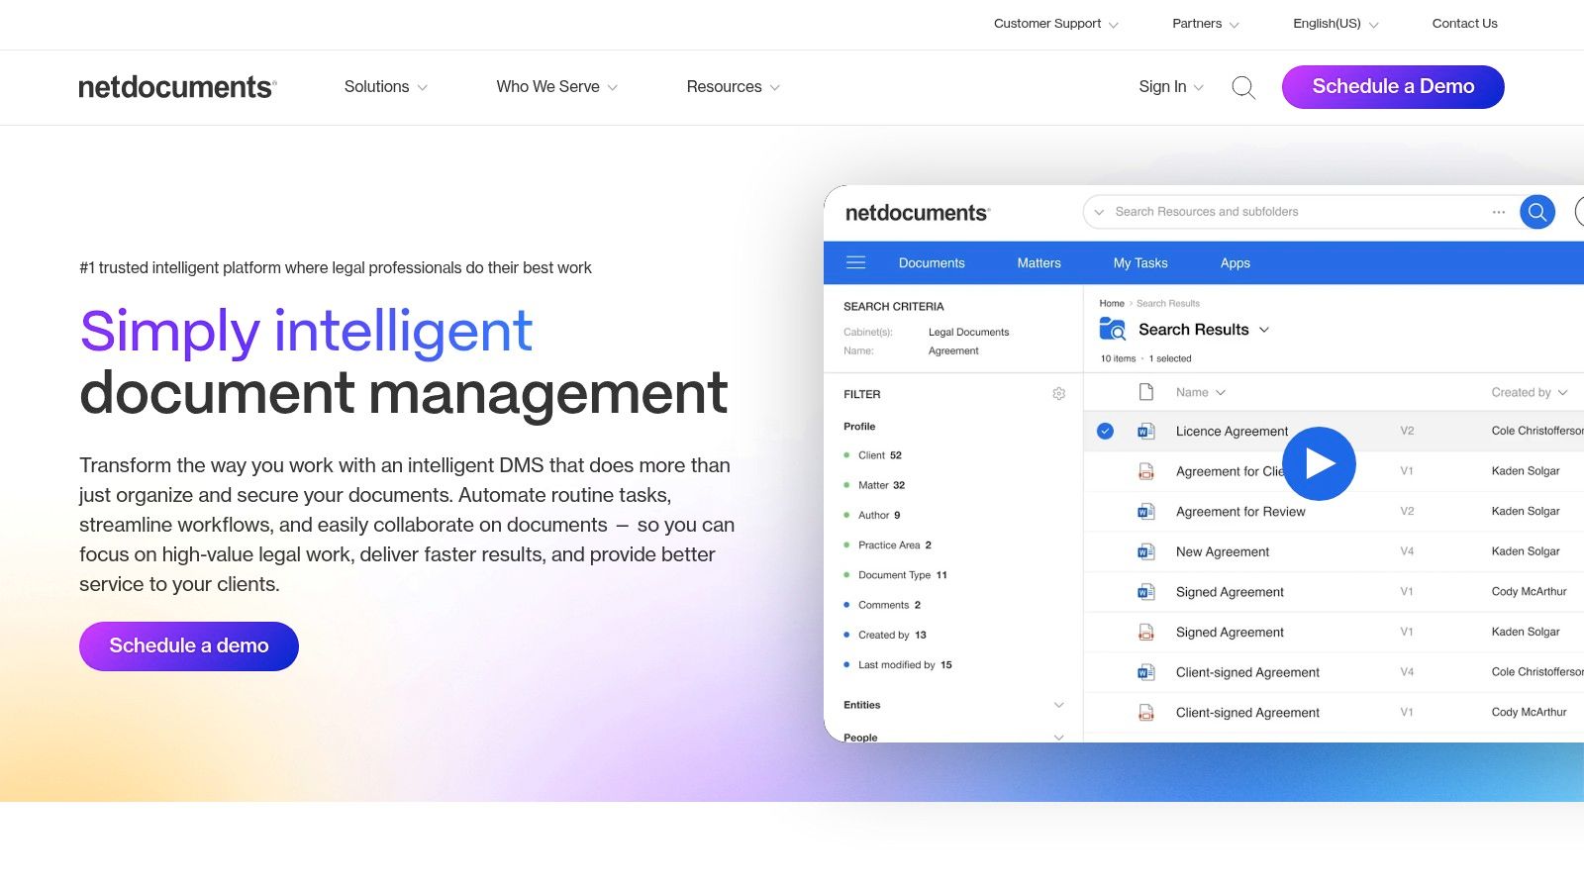Click Word icon for Agreement for Review

1145,512
